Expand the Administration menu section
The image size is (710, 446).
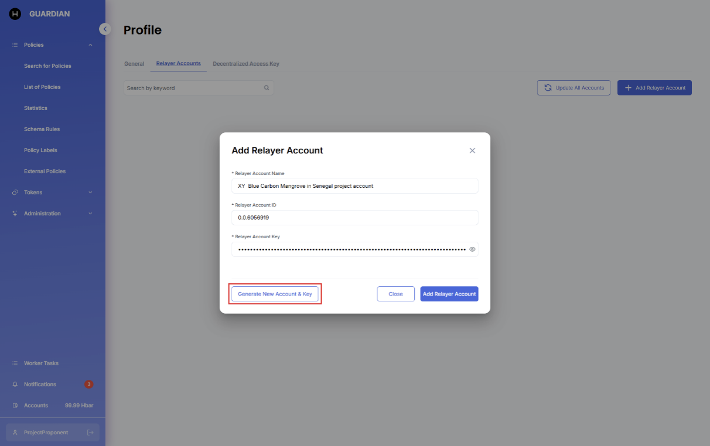tap(90, 214)
